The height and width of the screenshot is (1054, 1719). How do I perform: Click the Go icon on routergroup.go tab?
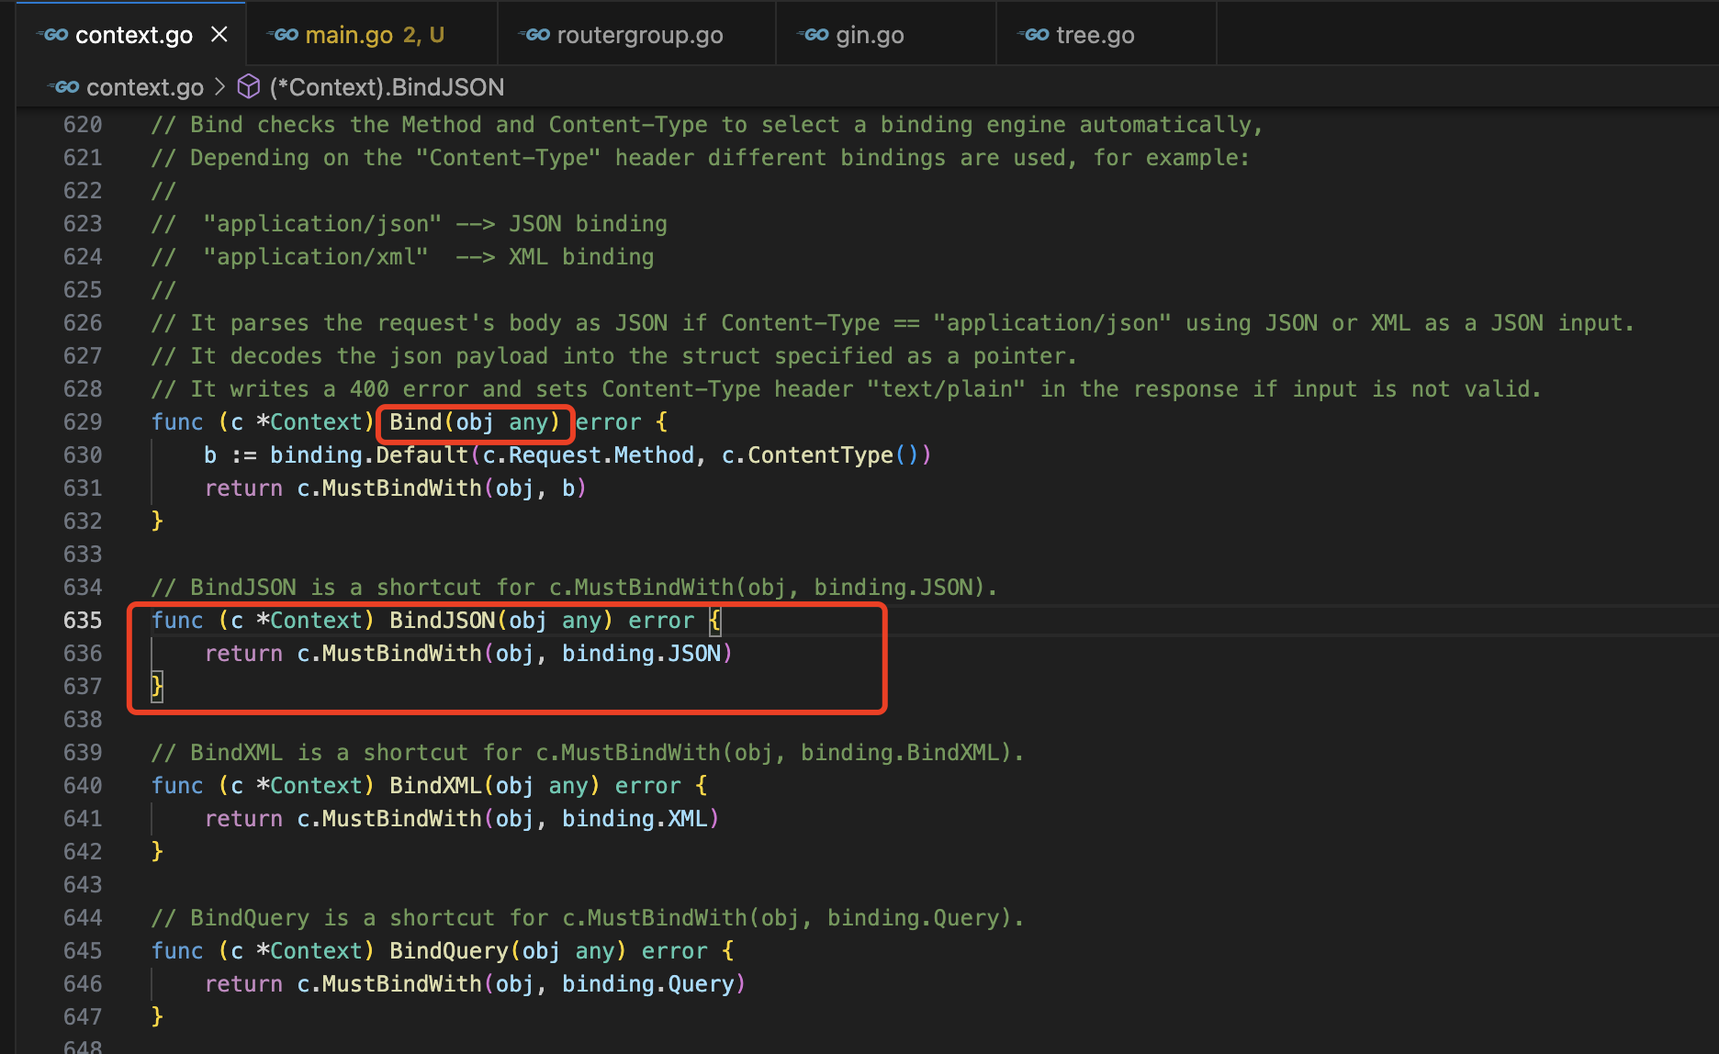[x=534, y=35]
